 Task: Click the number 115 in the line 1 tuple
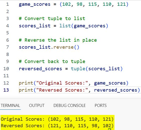[x=92, y=4]
